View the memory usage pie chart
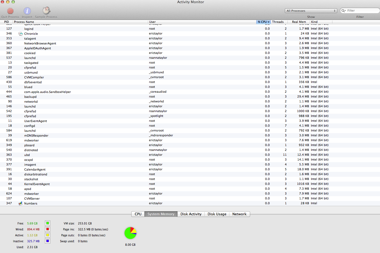The image size is (380, 253). click(x=130, y=233)
